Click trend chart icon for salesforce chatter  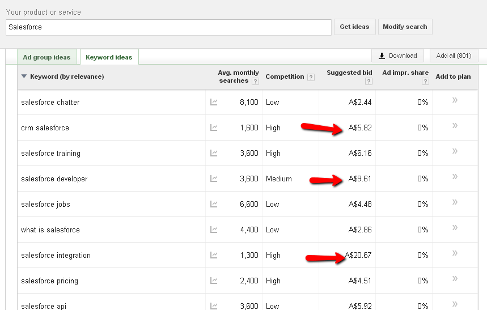(214, 103)
